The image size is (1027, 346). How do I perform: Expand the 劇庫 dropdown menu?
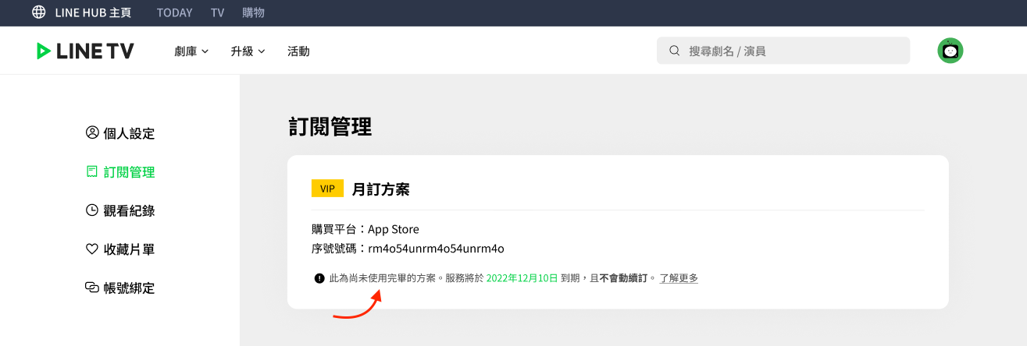point(191,51)
